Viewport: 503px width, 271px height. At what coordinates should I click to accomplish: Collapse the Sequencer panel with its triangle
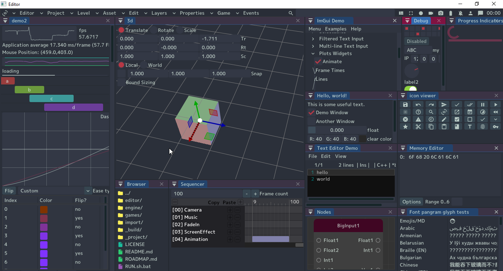point(175,184)
